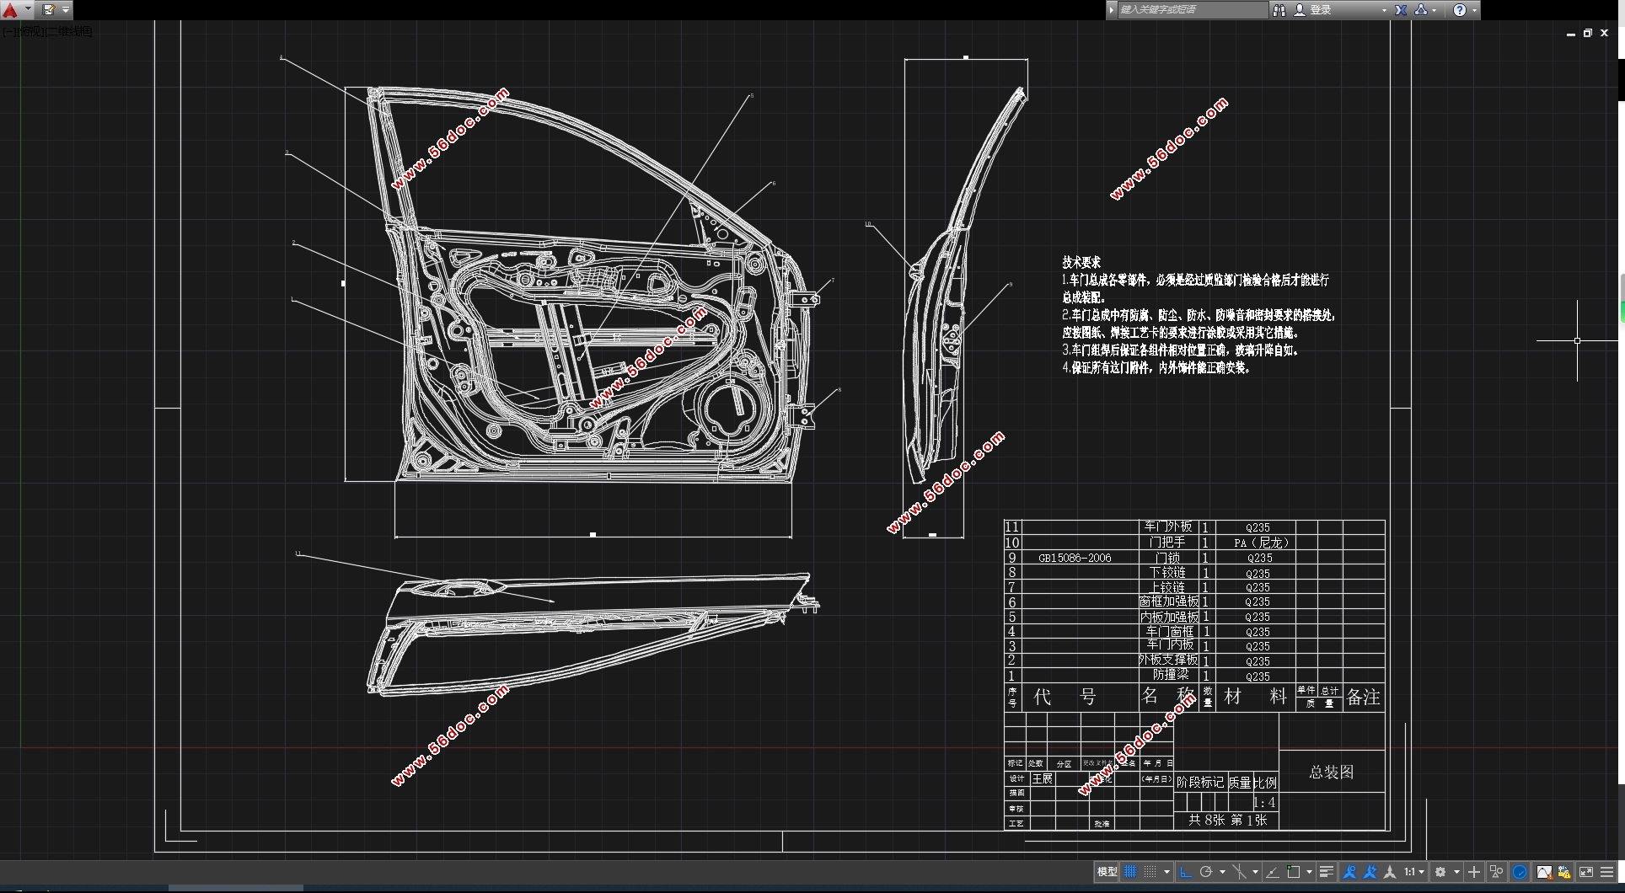Open the application menu dropdown arrow
The width and height of the screenshot is (1625, 893).
pyautogui.click(x=29, y=10)
